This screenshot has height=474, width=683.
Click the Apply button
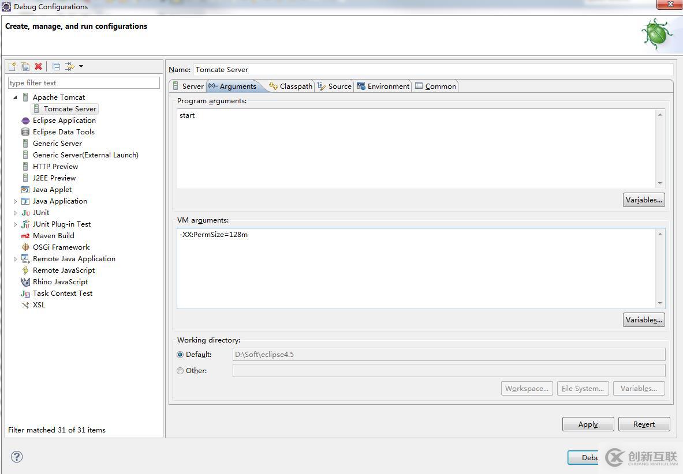coord(588,424)
